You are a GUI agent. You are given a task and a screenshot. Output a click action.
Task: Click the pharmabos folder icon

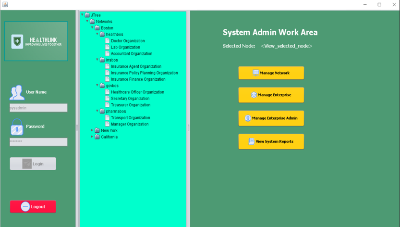click(x=102, y=112)
